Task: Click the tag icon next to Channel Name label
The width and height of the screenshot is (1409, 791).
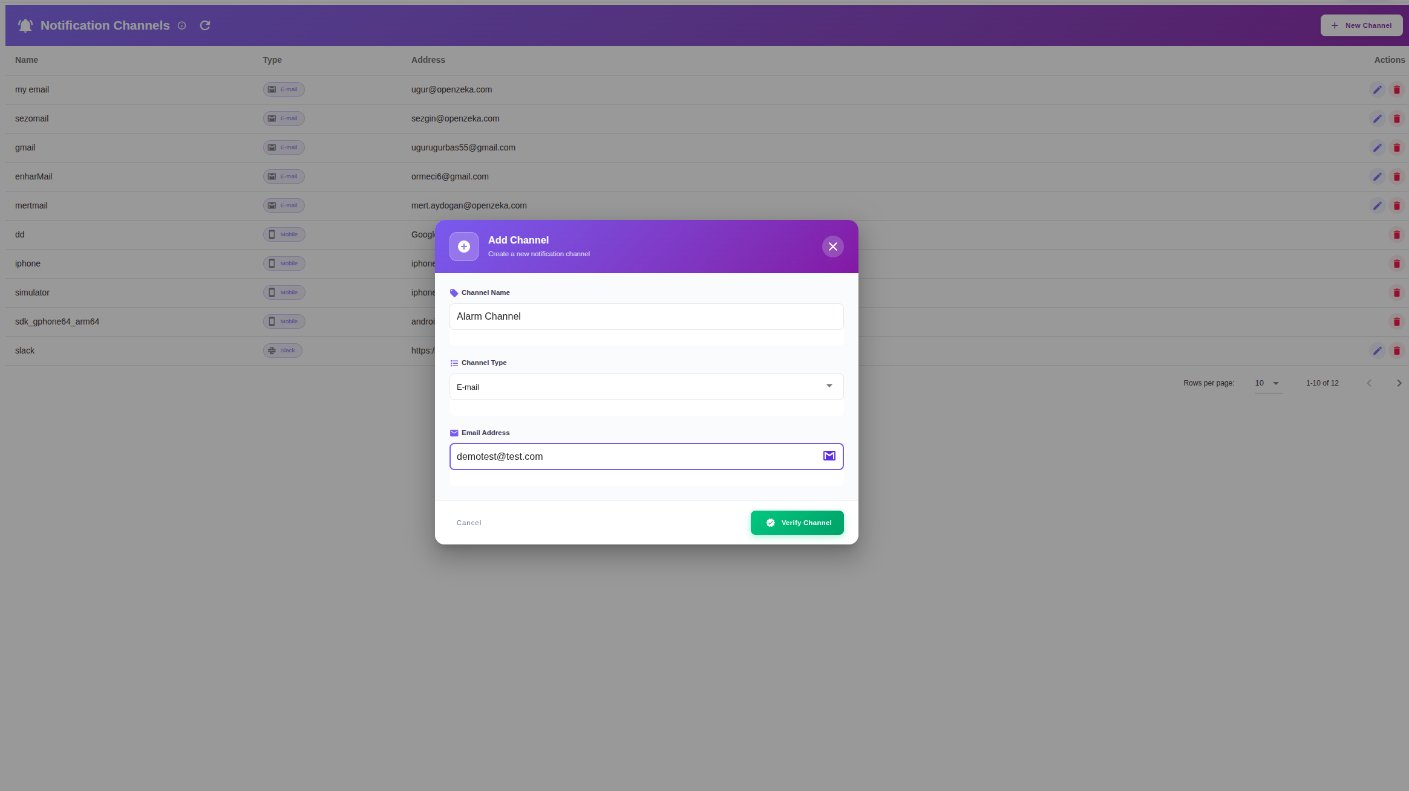Action: point(454,292)
